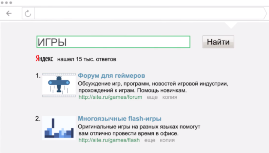Click the snippet Обсуждение игр, программ
Screen dimensions: 269x153
[x=153, y=87]
